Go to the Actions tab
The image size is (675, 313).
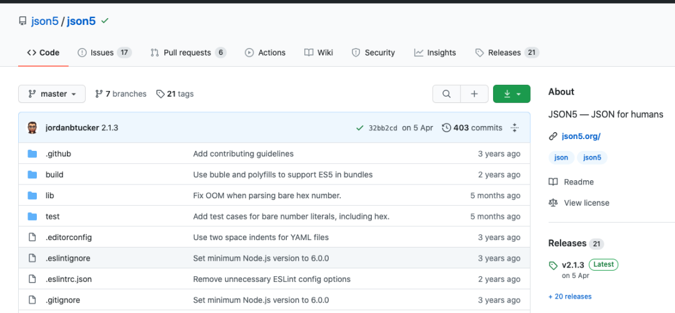tap(265, 52)
